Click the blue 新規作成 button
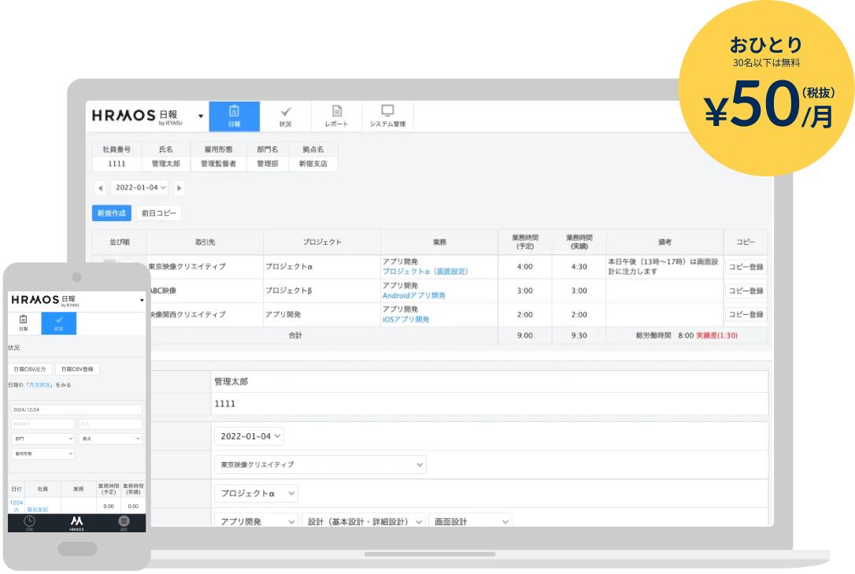The height and width of the screenshot is (574, 855). pyautogui.click(x=111, y=213)
